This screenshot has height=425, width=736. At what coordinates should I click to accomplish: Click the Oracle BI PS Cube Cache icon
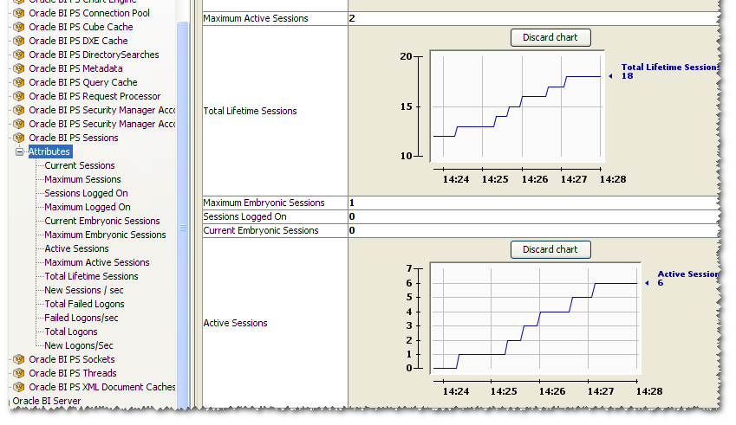(x=18, y=27)
